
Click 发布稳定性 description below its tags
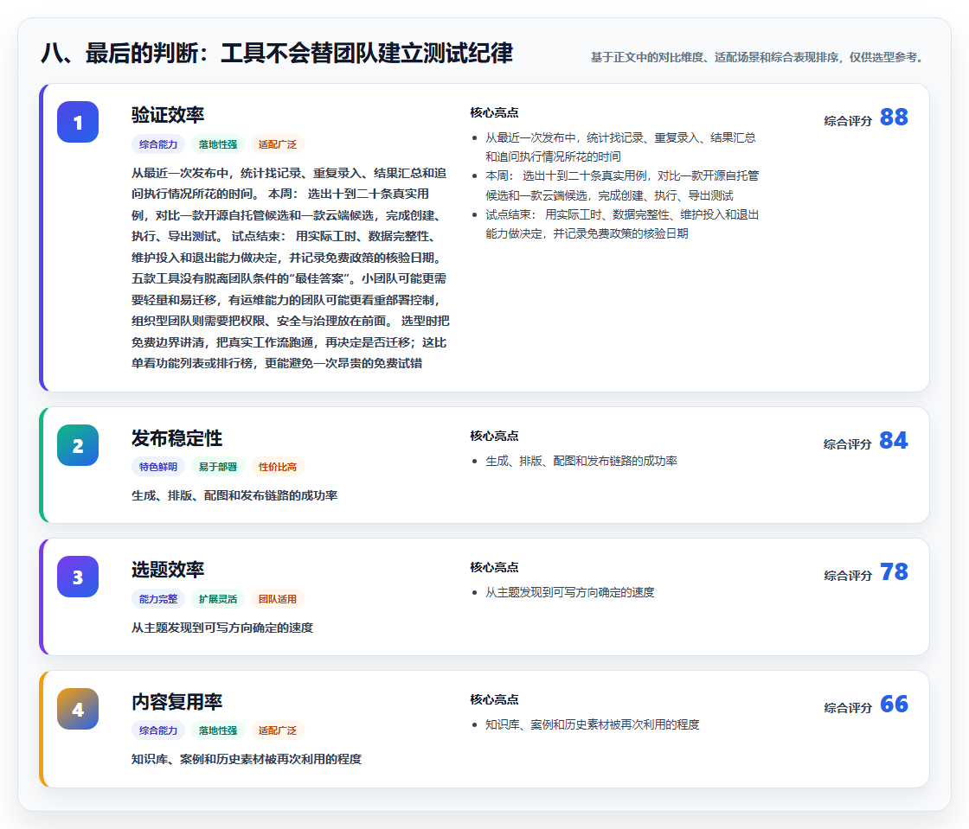pos(234,495)
